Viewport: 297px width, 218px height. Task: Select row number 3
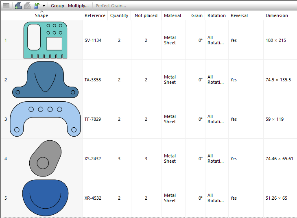(6, 119)
